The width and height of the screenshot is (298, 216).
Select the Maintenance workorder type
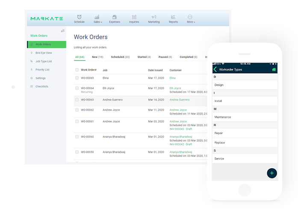[x=245, y=117]
